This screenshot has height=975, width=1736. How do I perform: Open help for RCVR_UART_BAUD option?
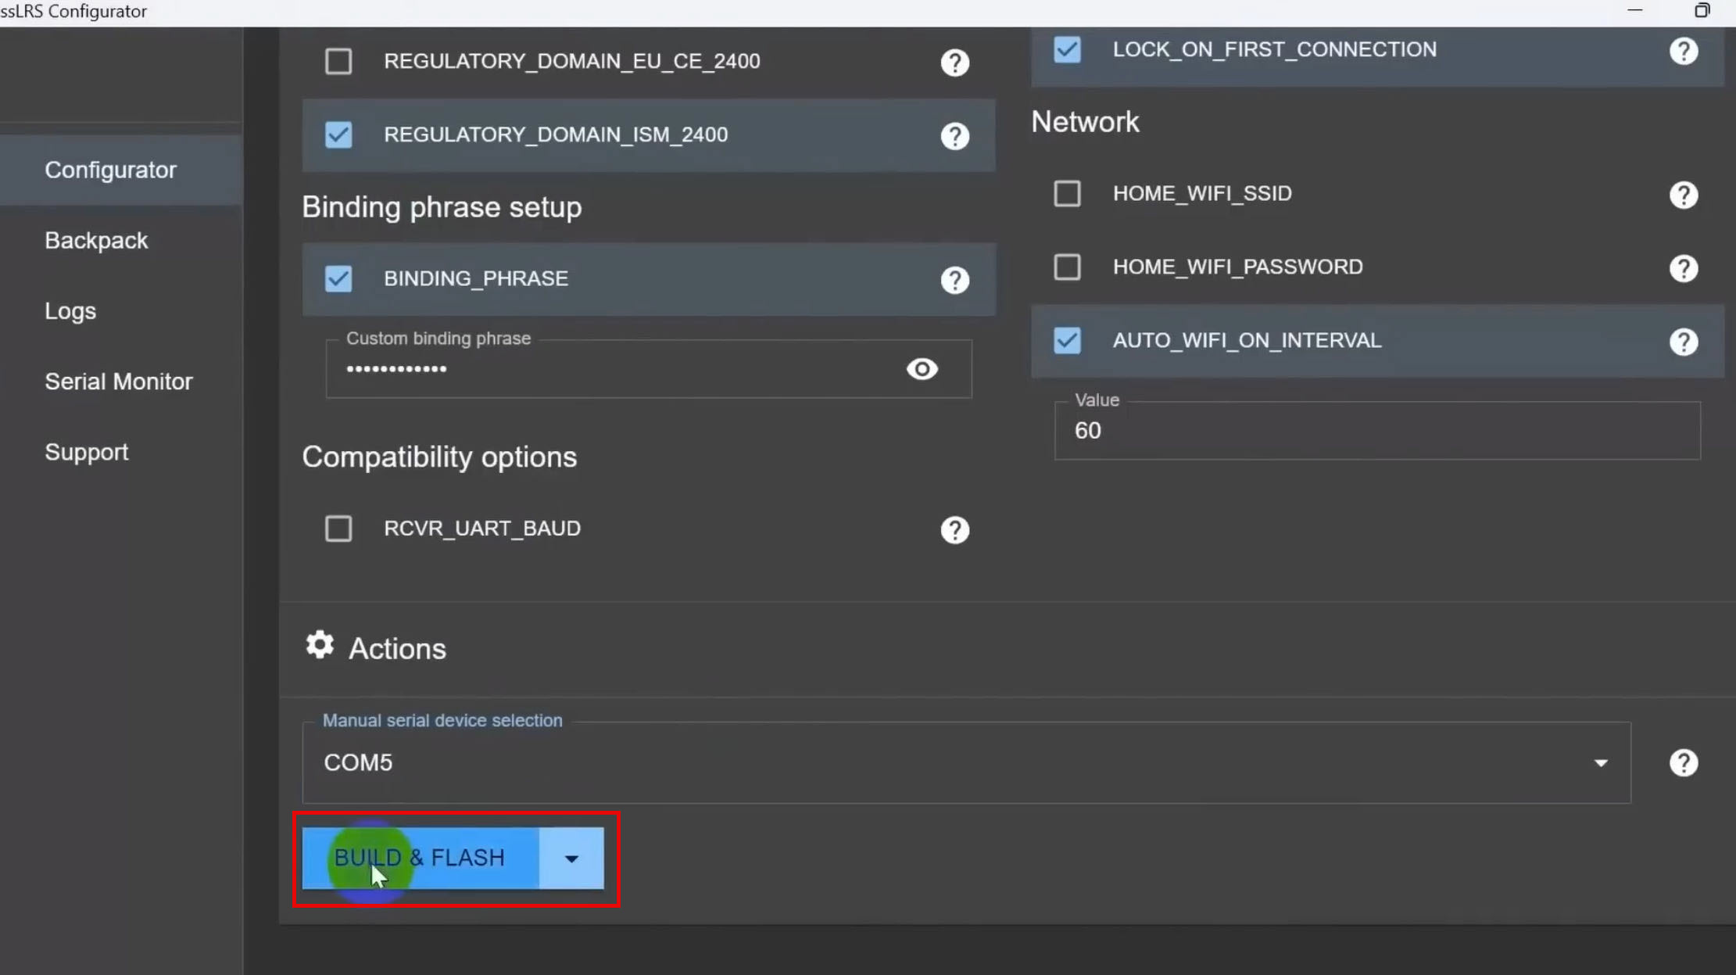point(954,530)
